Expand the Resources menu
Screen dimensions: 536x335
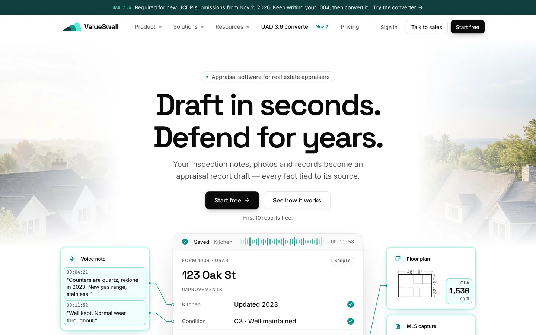pyautogui.click(x=233, y=27)
